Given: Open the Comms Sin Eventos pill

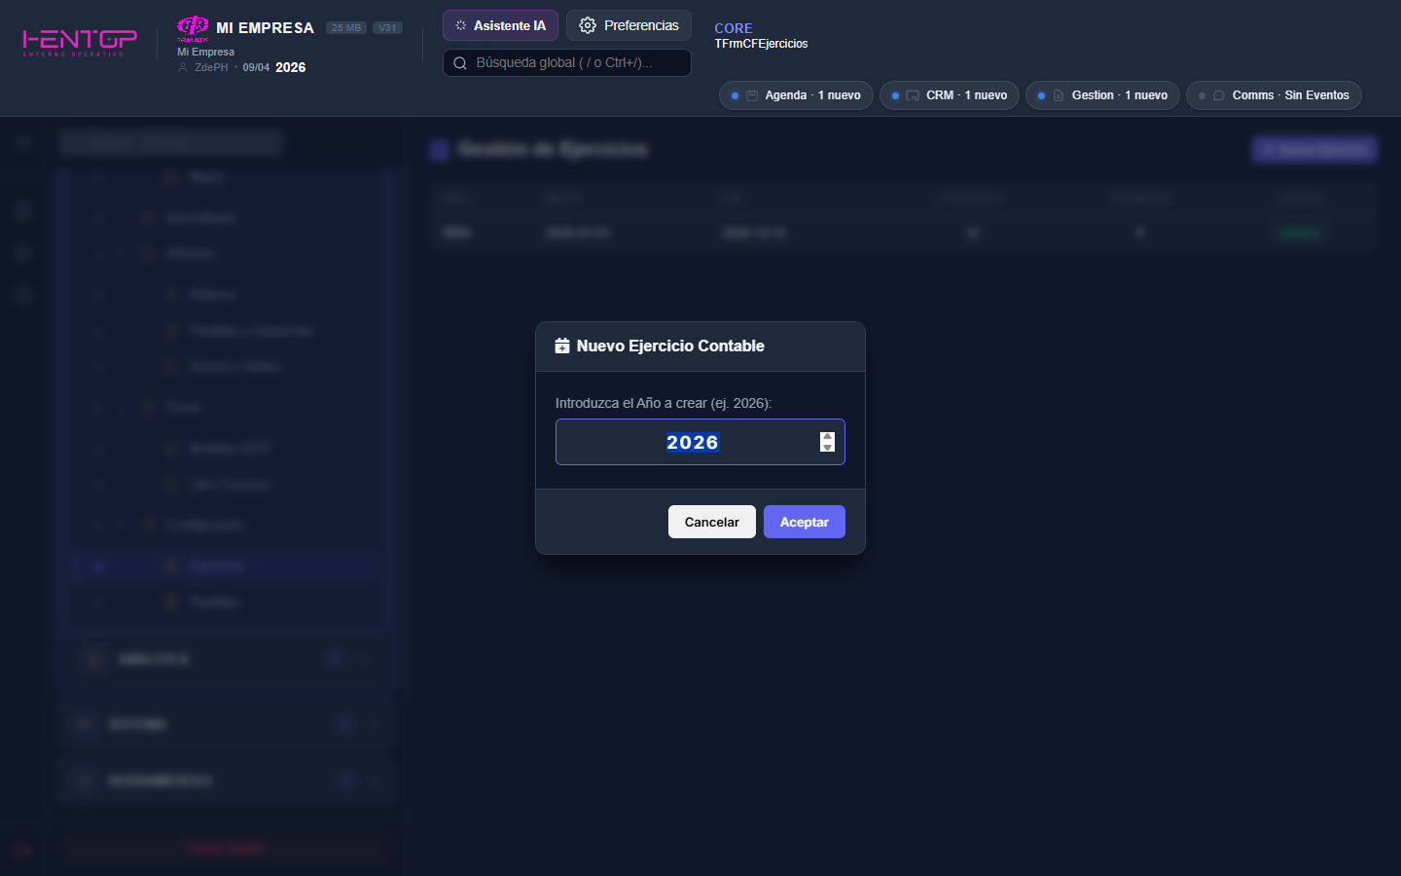Looking at the screenshot, I should click(x=1273, y=95).
